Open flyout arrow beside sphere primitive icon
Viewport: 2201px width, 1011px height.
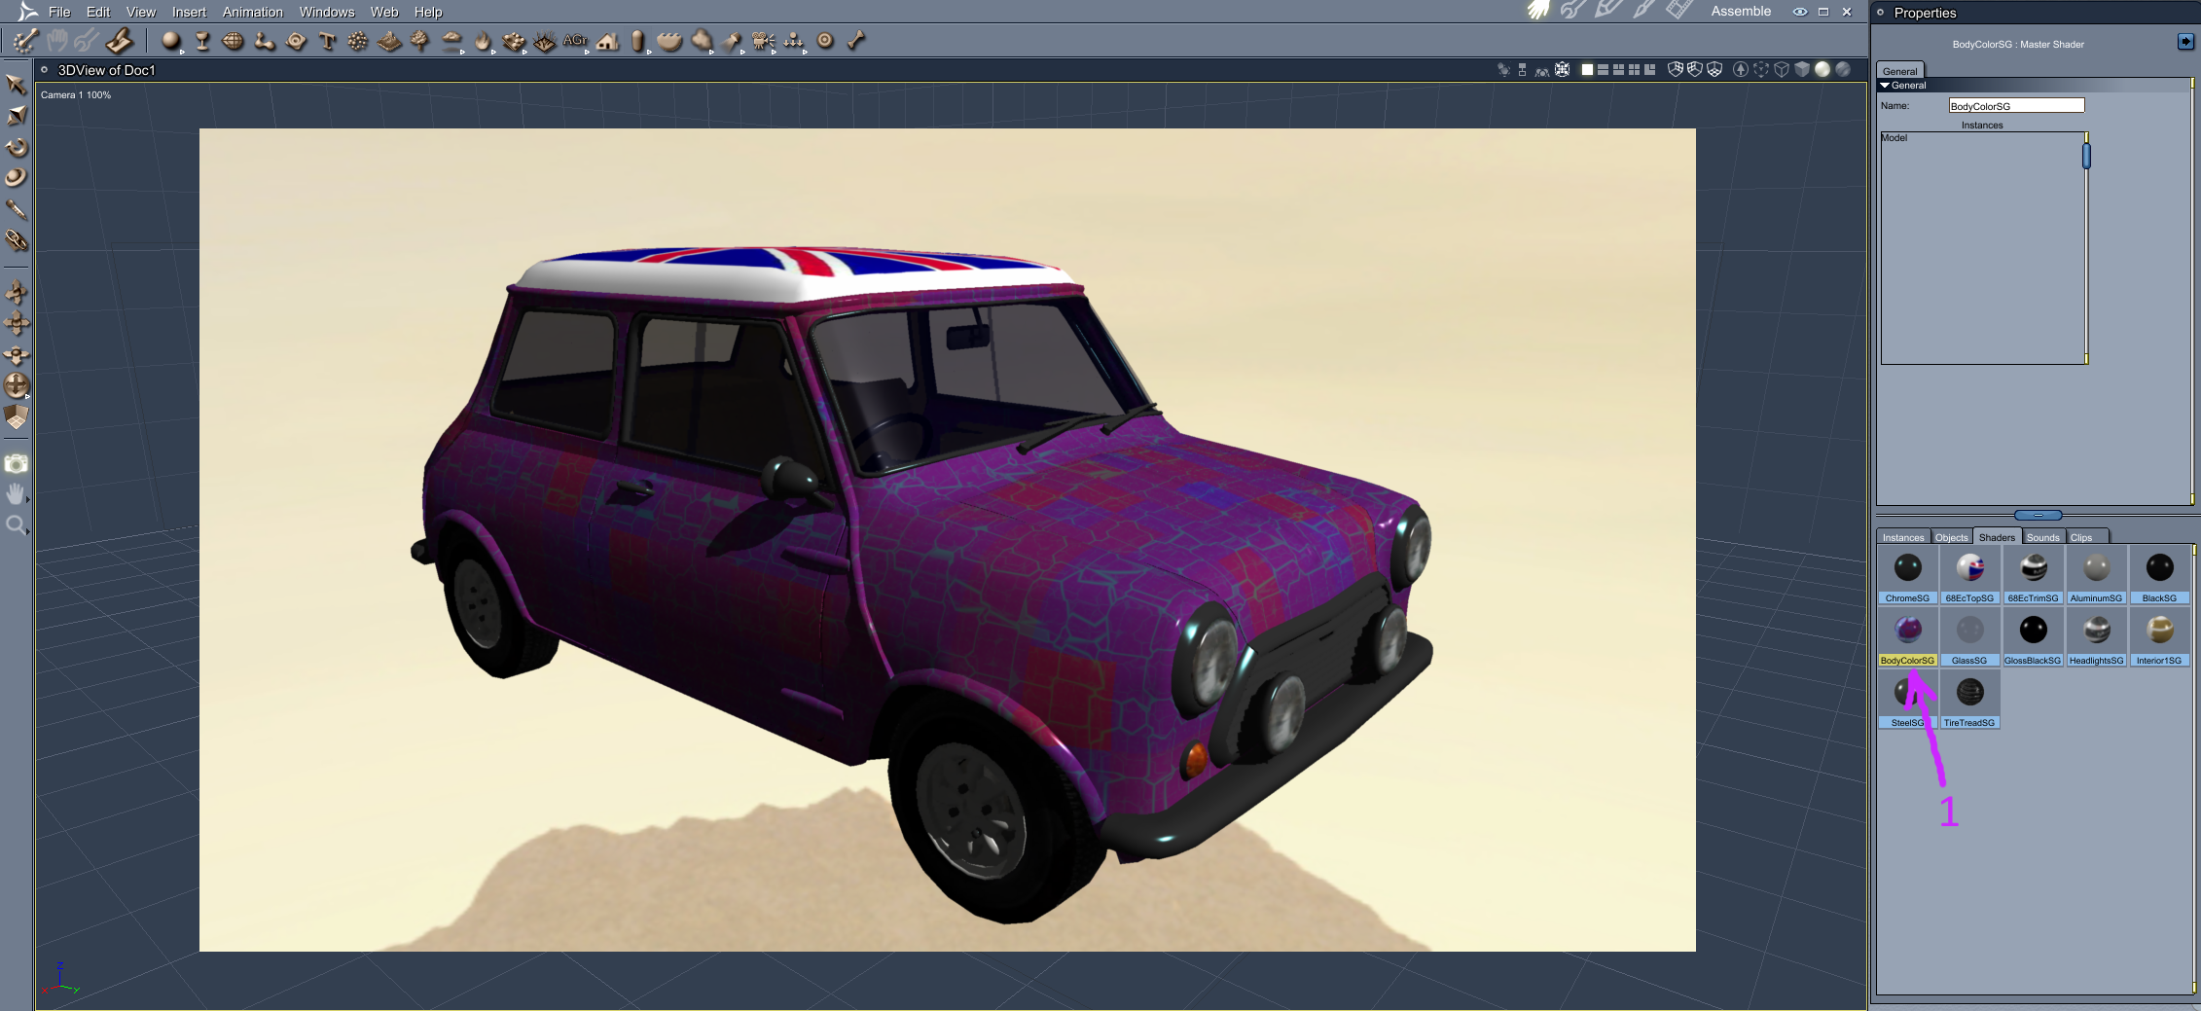(x=182, y=52)
